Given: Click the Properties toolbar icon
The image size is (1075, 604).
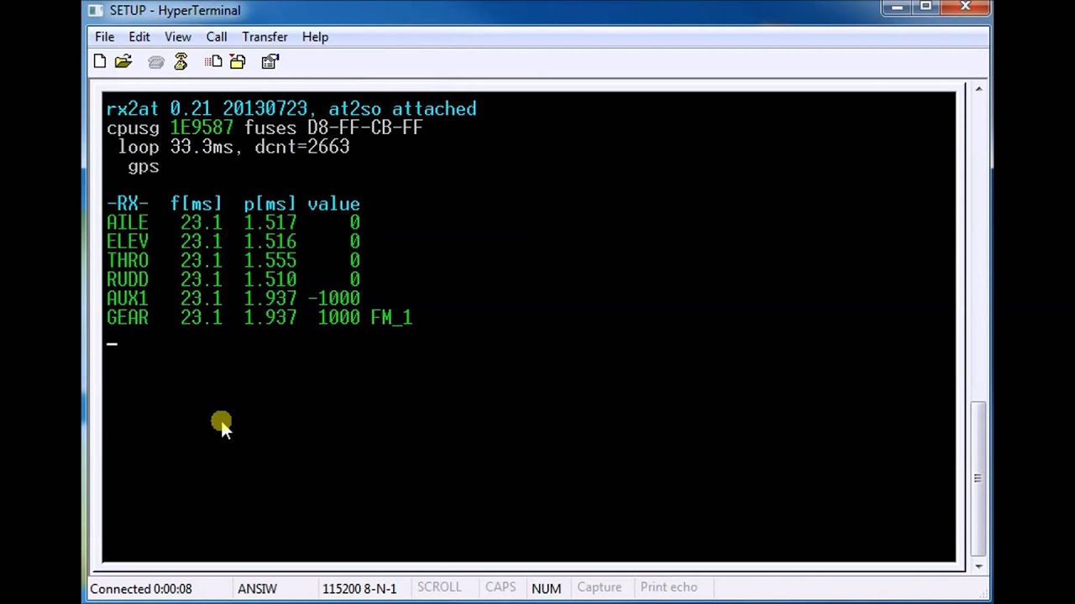Looking at the screenshot, I should [270, 61].
